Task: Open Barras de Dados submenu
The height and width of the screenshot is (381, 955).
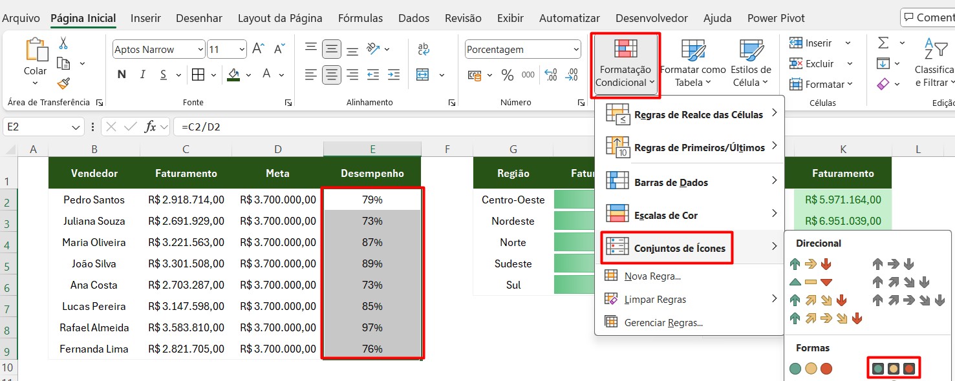Action: click(x=689, y=182)
